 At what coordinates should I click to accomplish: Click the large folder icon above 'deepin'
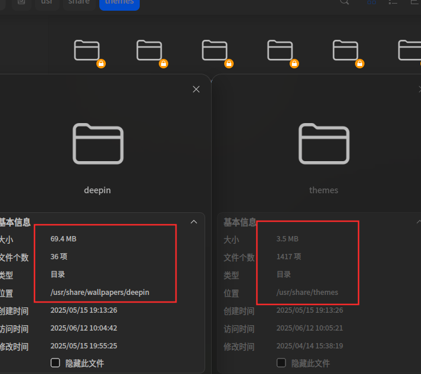(x=98, y=144)
